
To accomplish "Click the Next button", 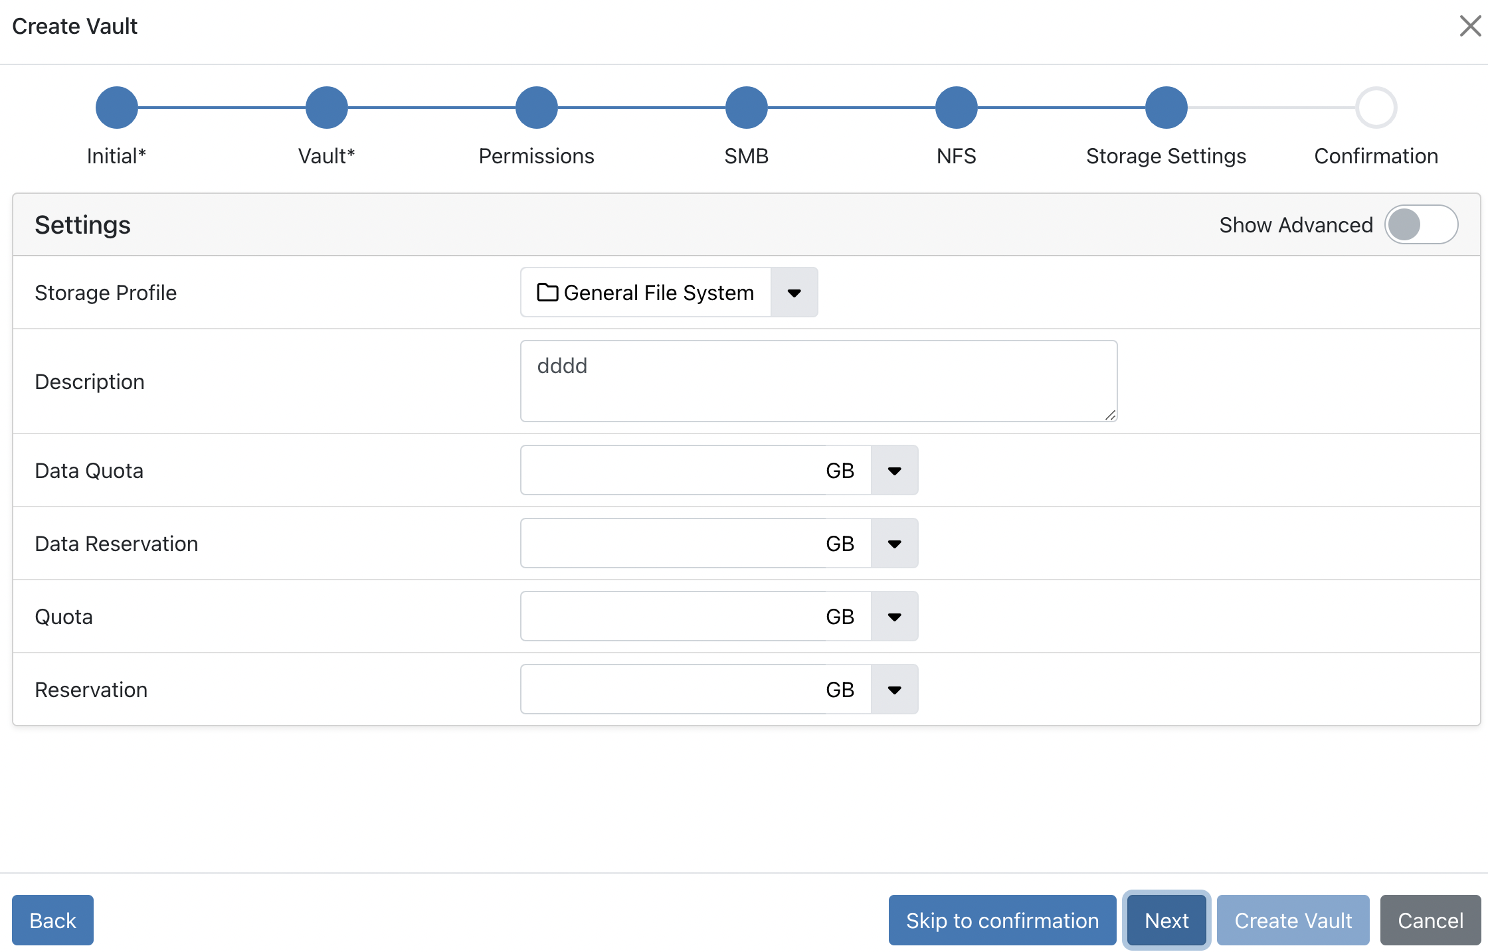I will 1166,920.
